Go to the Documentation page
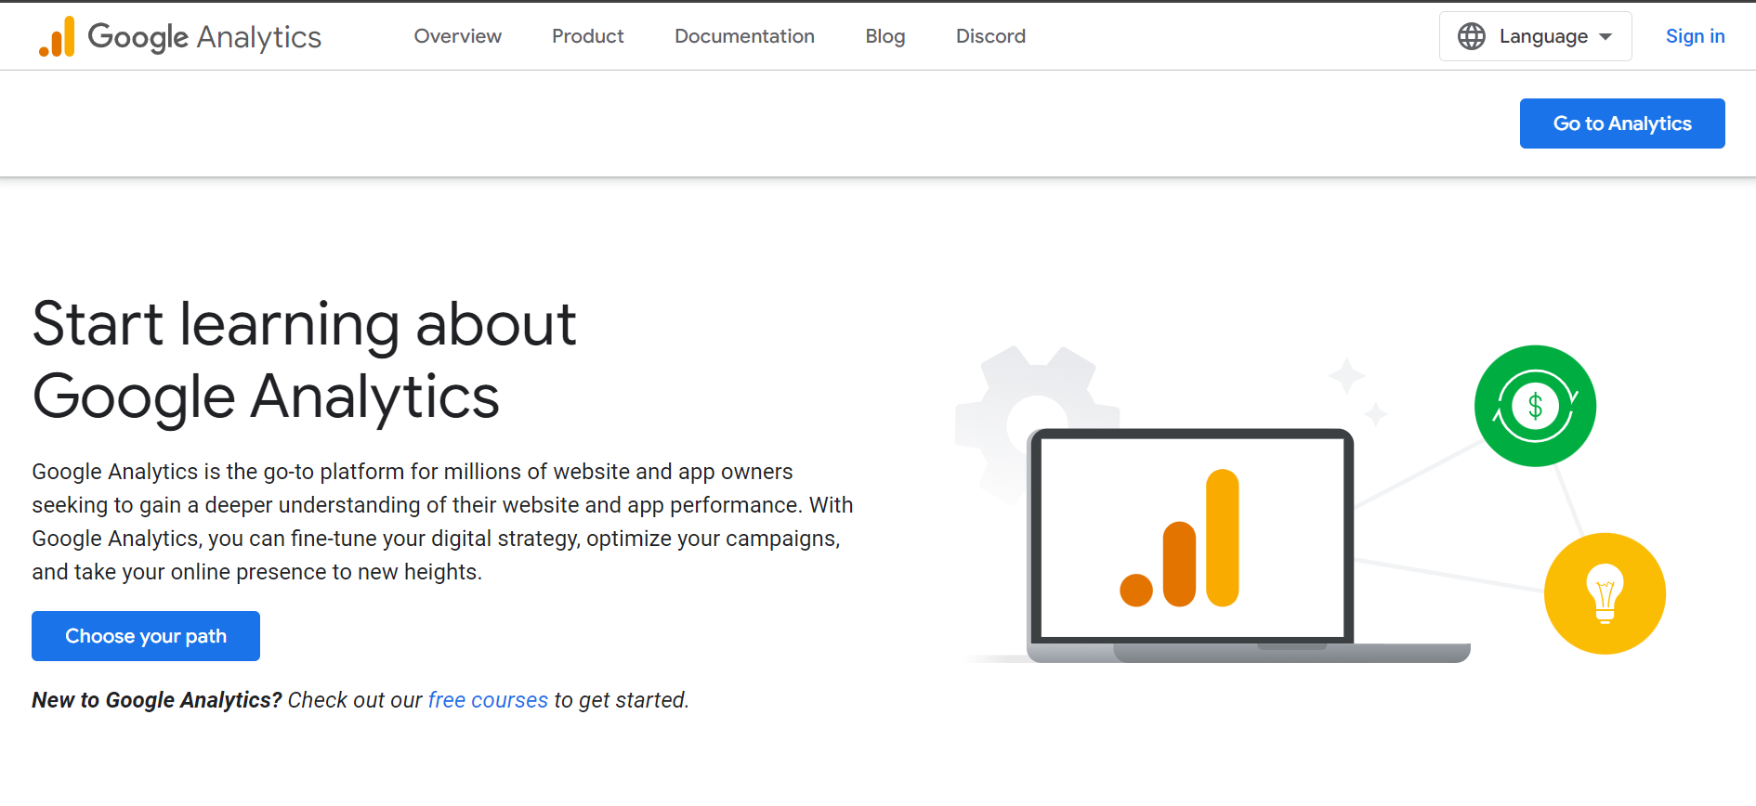This screenshot has height=806, width=1756. click(744, 36)
